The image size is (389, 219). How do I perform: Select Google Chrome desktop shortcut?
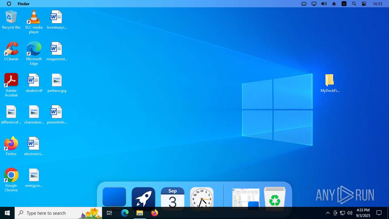11,180
